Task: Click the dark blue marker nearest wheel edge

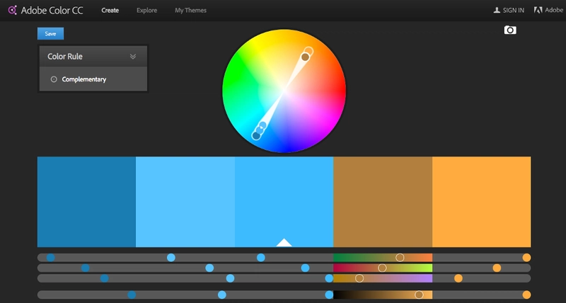Action: [x=256, y=136]
